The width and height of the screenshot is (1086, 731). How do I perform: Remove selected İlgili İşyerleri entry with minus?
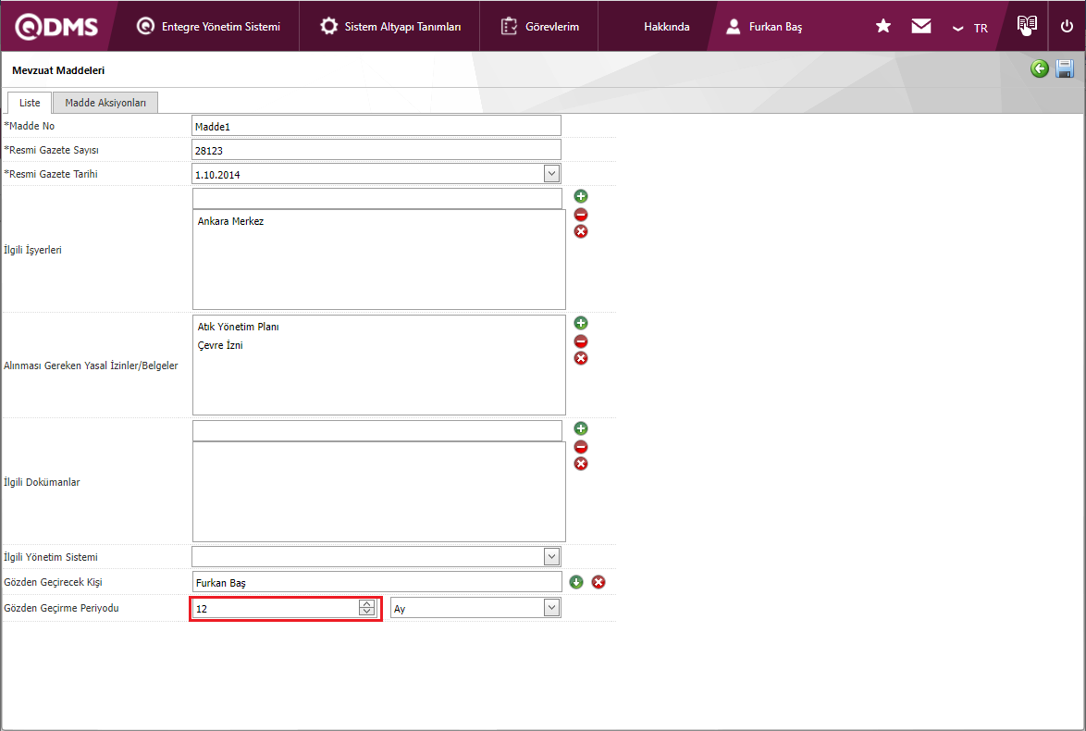pyautogui.click(x=581, y=215)
